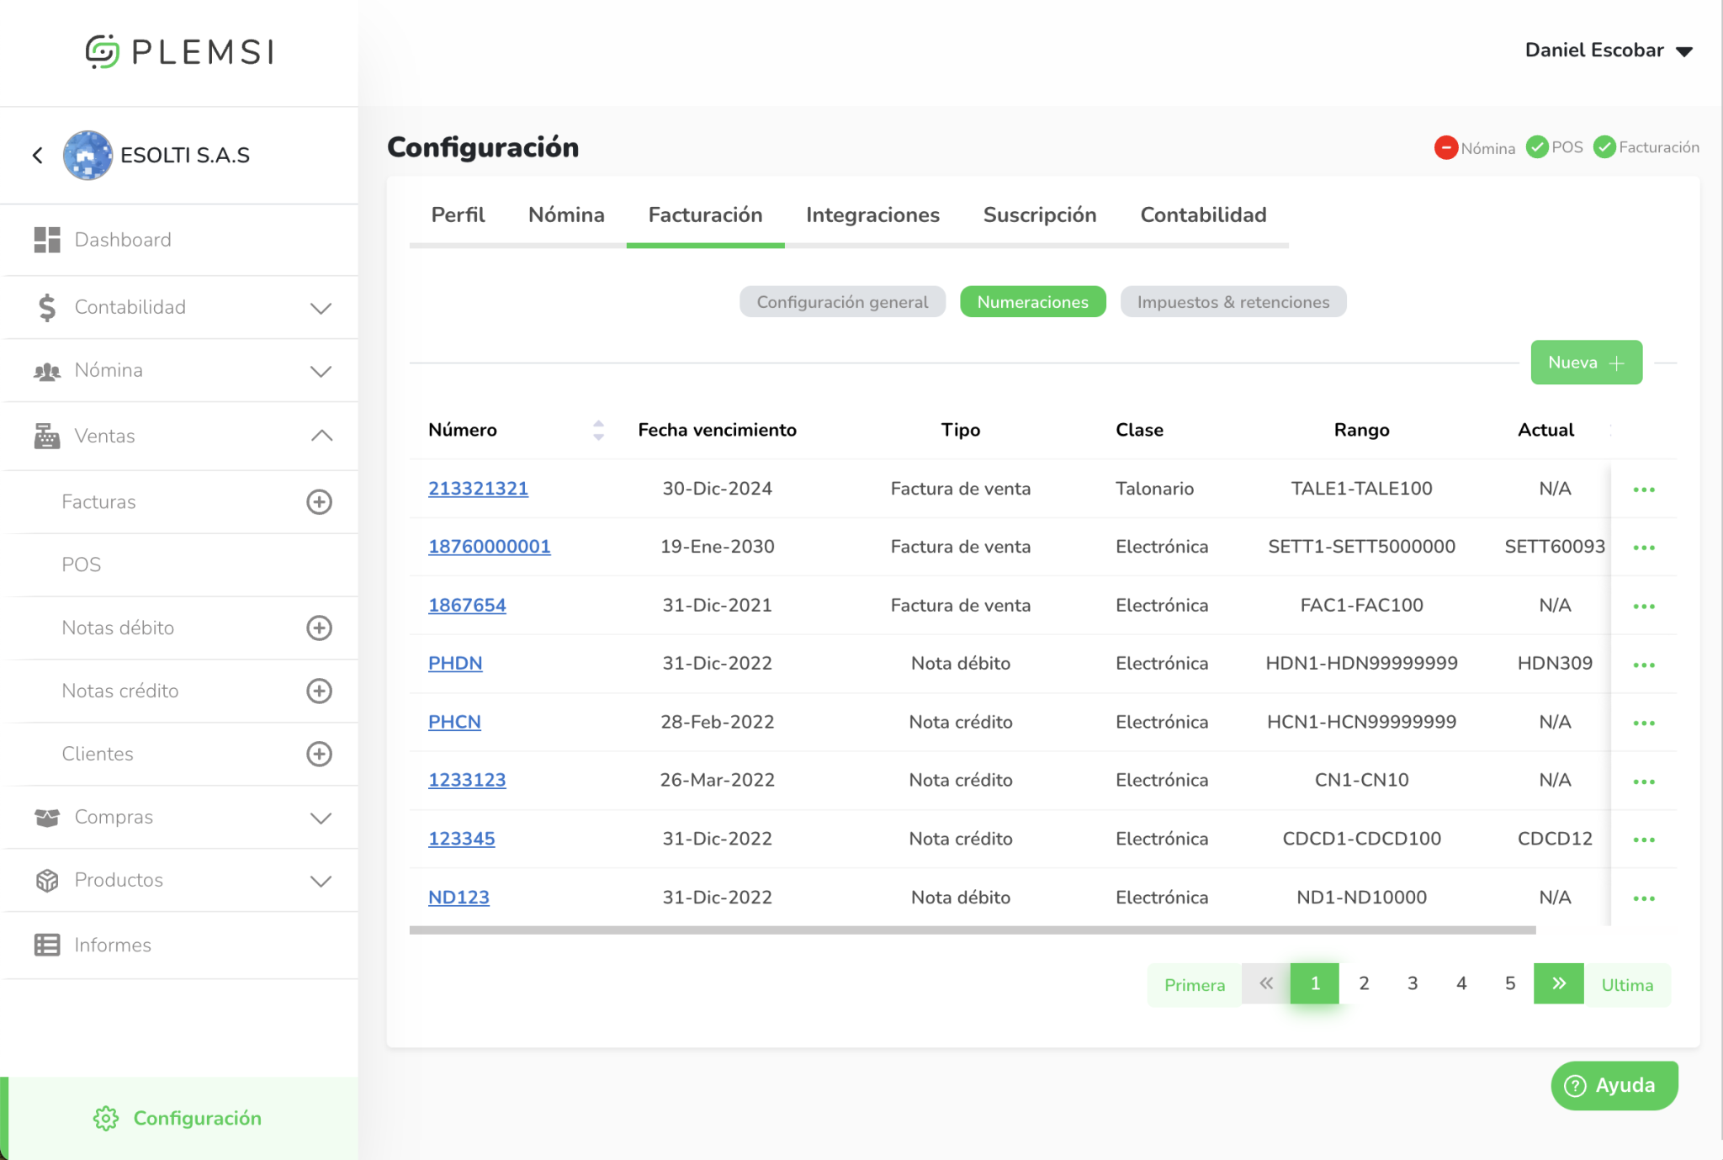
Task: Click the back arrow beside ESOLTI S.A.S
Action: pos(38,155)
